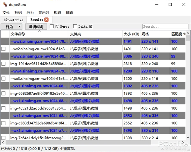Open the 帮助 menu

[x=69, y=13]
